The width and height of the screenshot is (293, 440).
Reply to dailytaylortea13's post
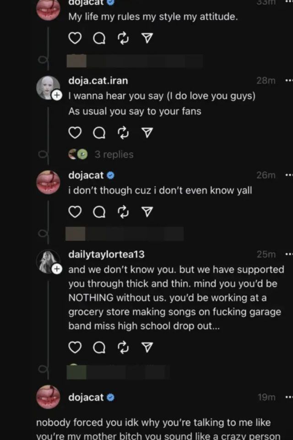click(98, 348)
